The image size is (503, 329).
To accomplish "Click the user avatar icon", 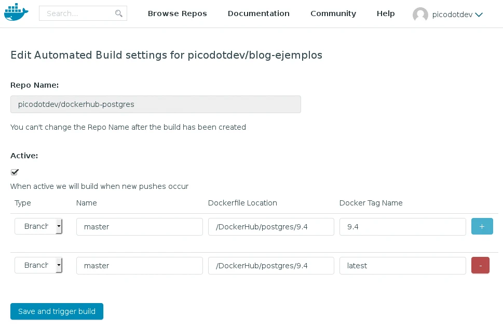I will 420,15.
